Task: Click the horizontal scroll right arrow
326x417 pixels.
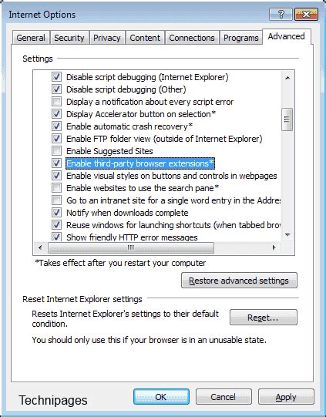Action: pos(274,247)
